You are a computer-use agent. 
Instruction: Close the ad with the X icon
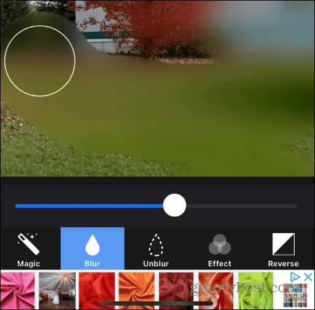point(308,277)
